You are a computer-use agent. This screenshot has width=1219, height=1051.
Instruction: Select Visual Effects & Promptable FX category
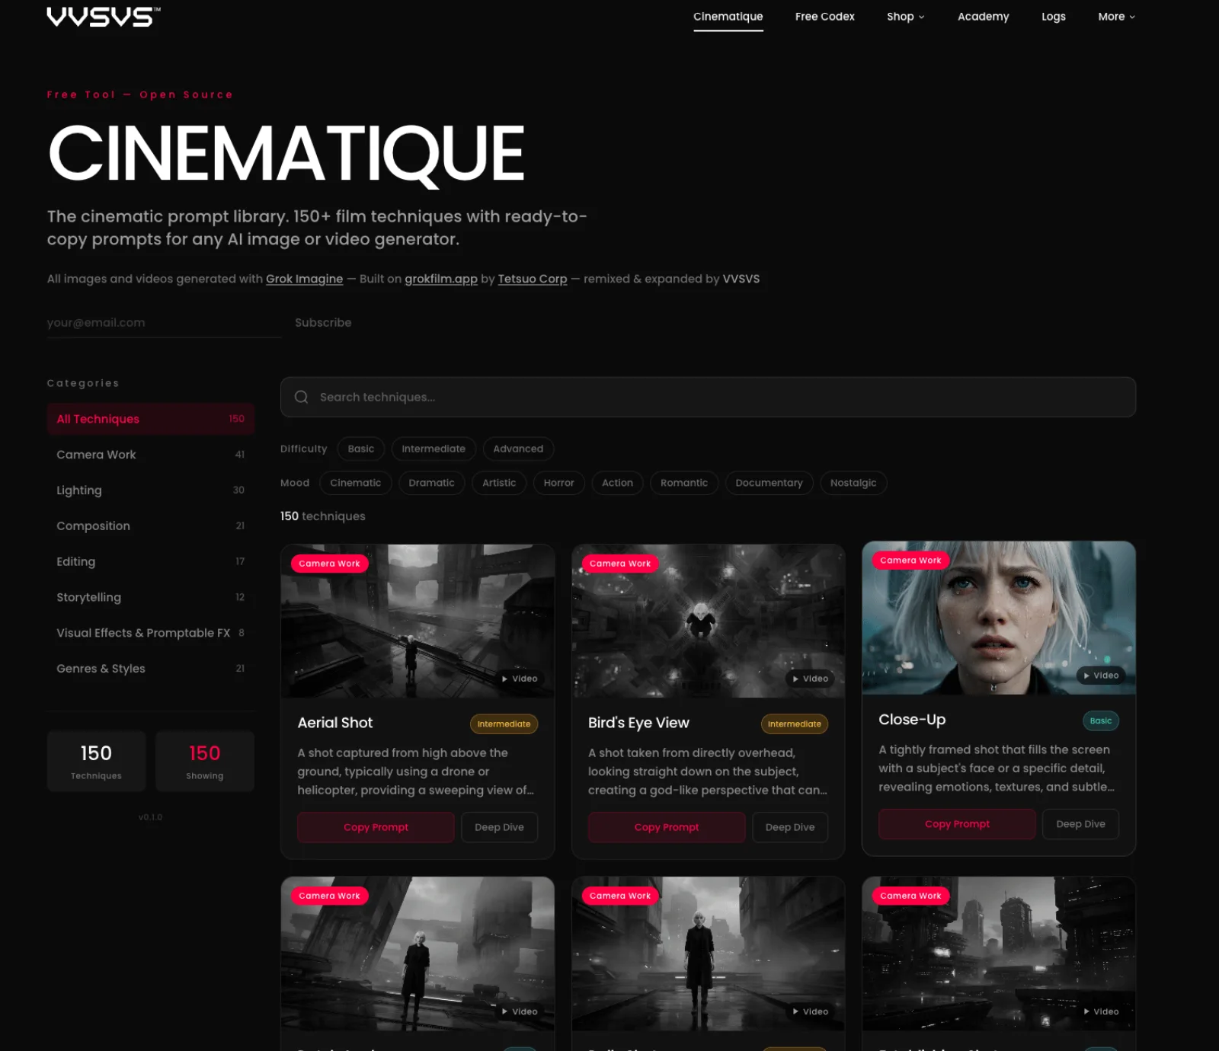tap(151, 633)
